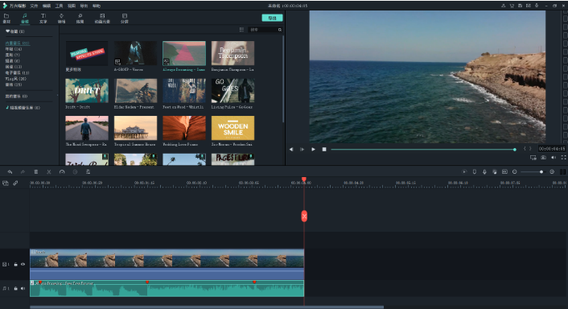The width and height of the screenshot is (568, 309).
Task: Select the Always Dreaming track thumbnail
Action: (184, 53)
